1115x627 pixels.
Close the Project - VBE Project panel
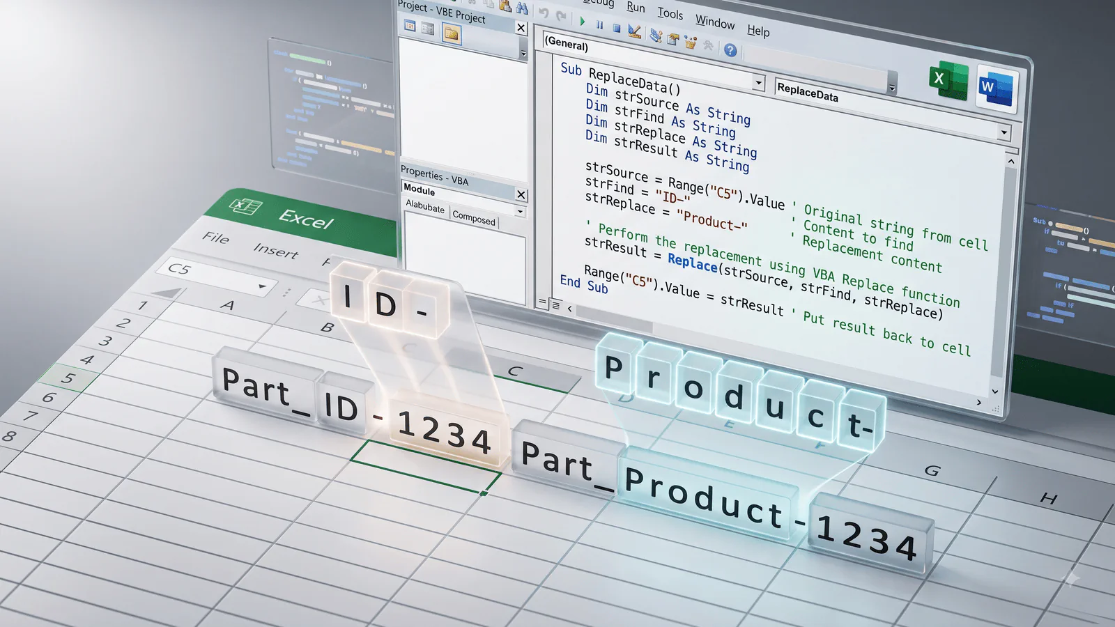[x=521, y=27]
